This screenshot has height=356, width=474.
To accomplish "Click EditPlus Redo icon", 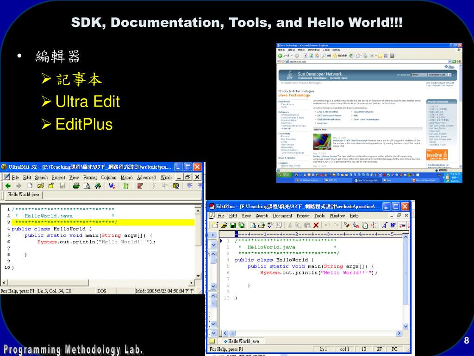I will 336,225.
